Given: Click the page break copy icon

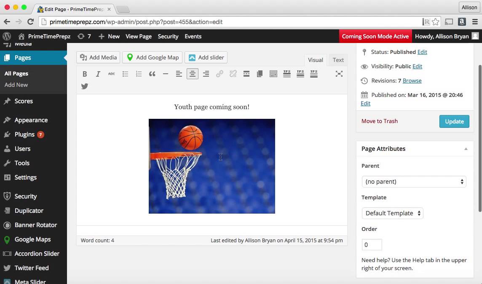Looking at the screenshot, I should click(x=260, y=74).
